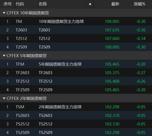Click change value -0.34
Viewport: 152px width, 136px height.
click(141, 38)
